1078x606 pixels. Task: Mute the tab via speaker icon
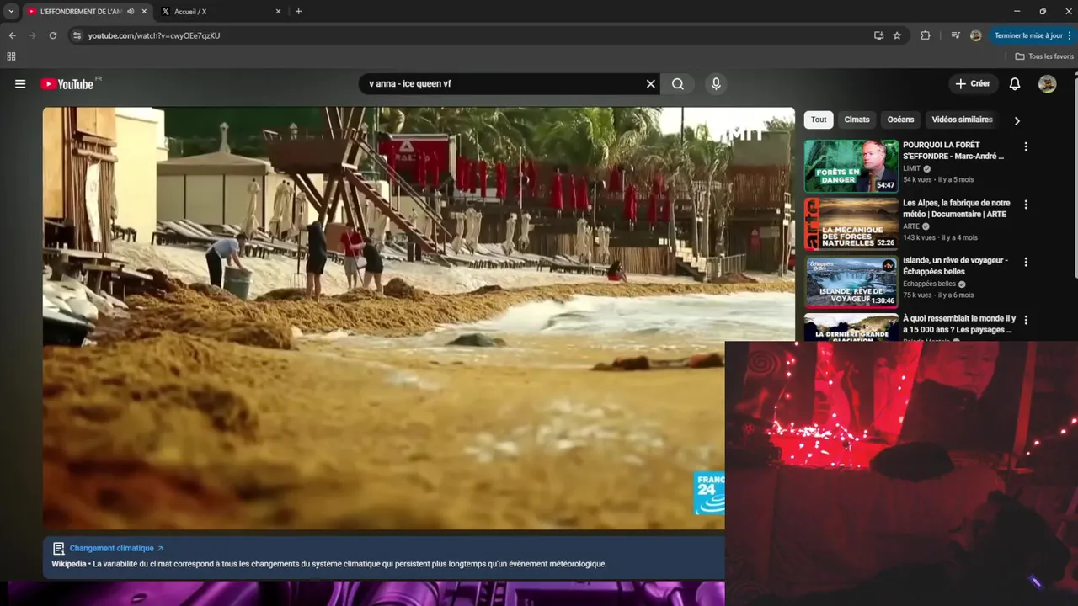tap(131, 12)
